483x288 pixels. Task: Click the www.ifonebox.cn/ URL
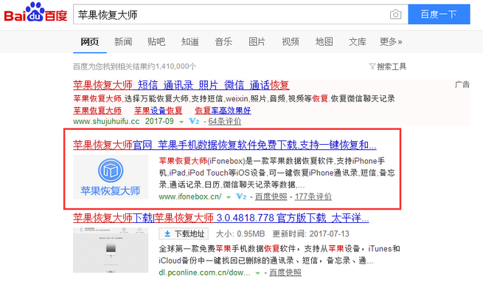(190, 196)
